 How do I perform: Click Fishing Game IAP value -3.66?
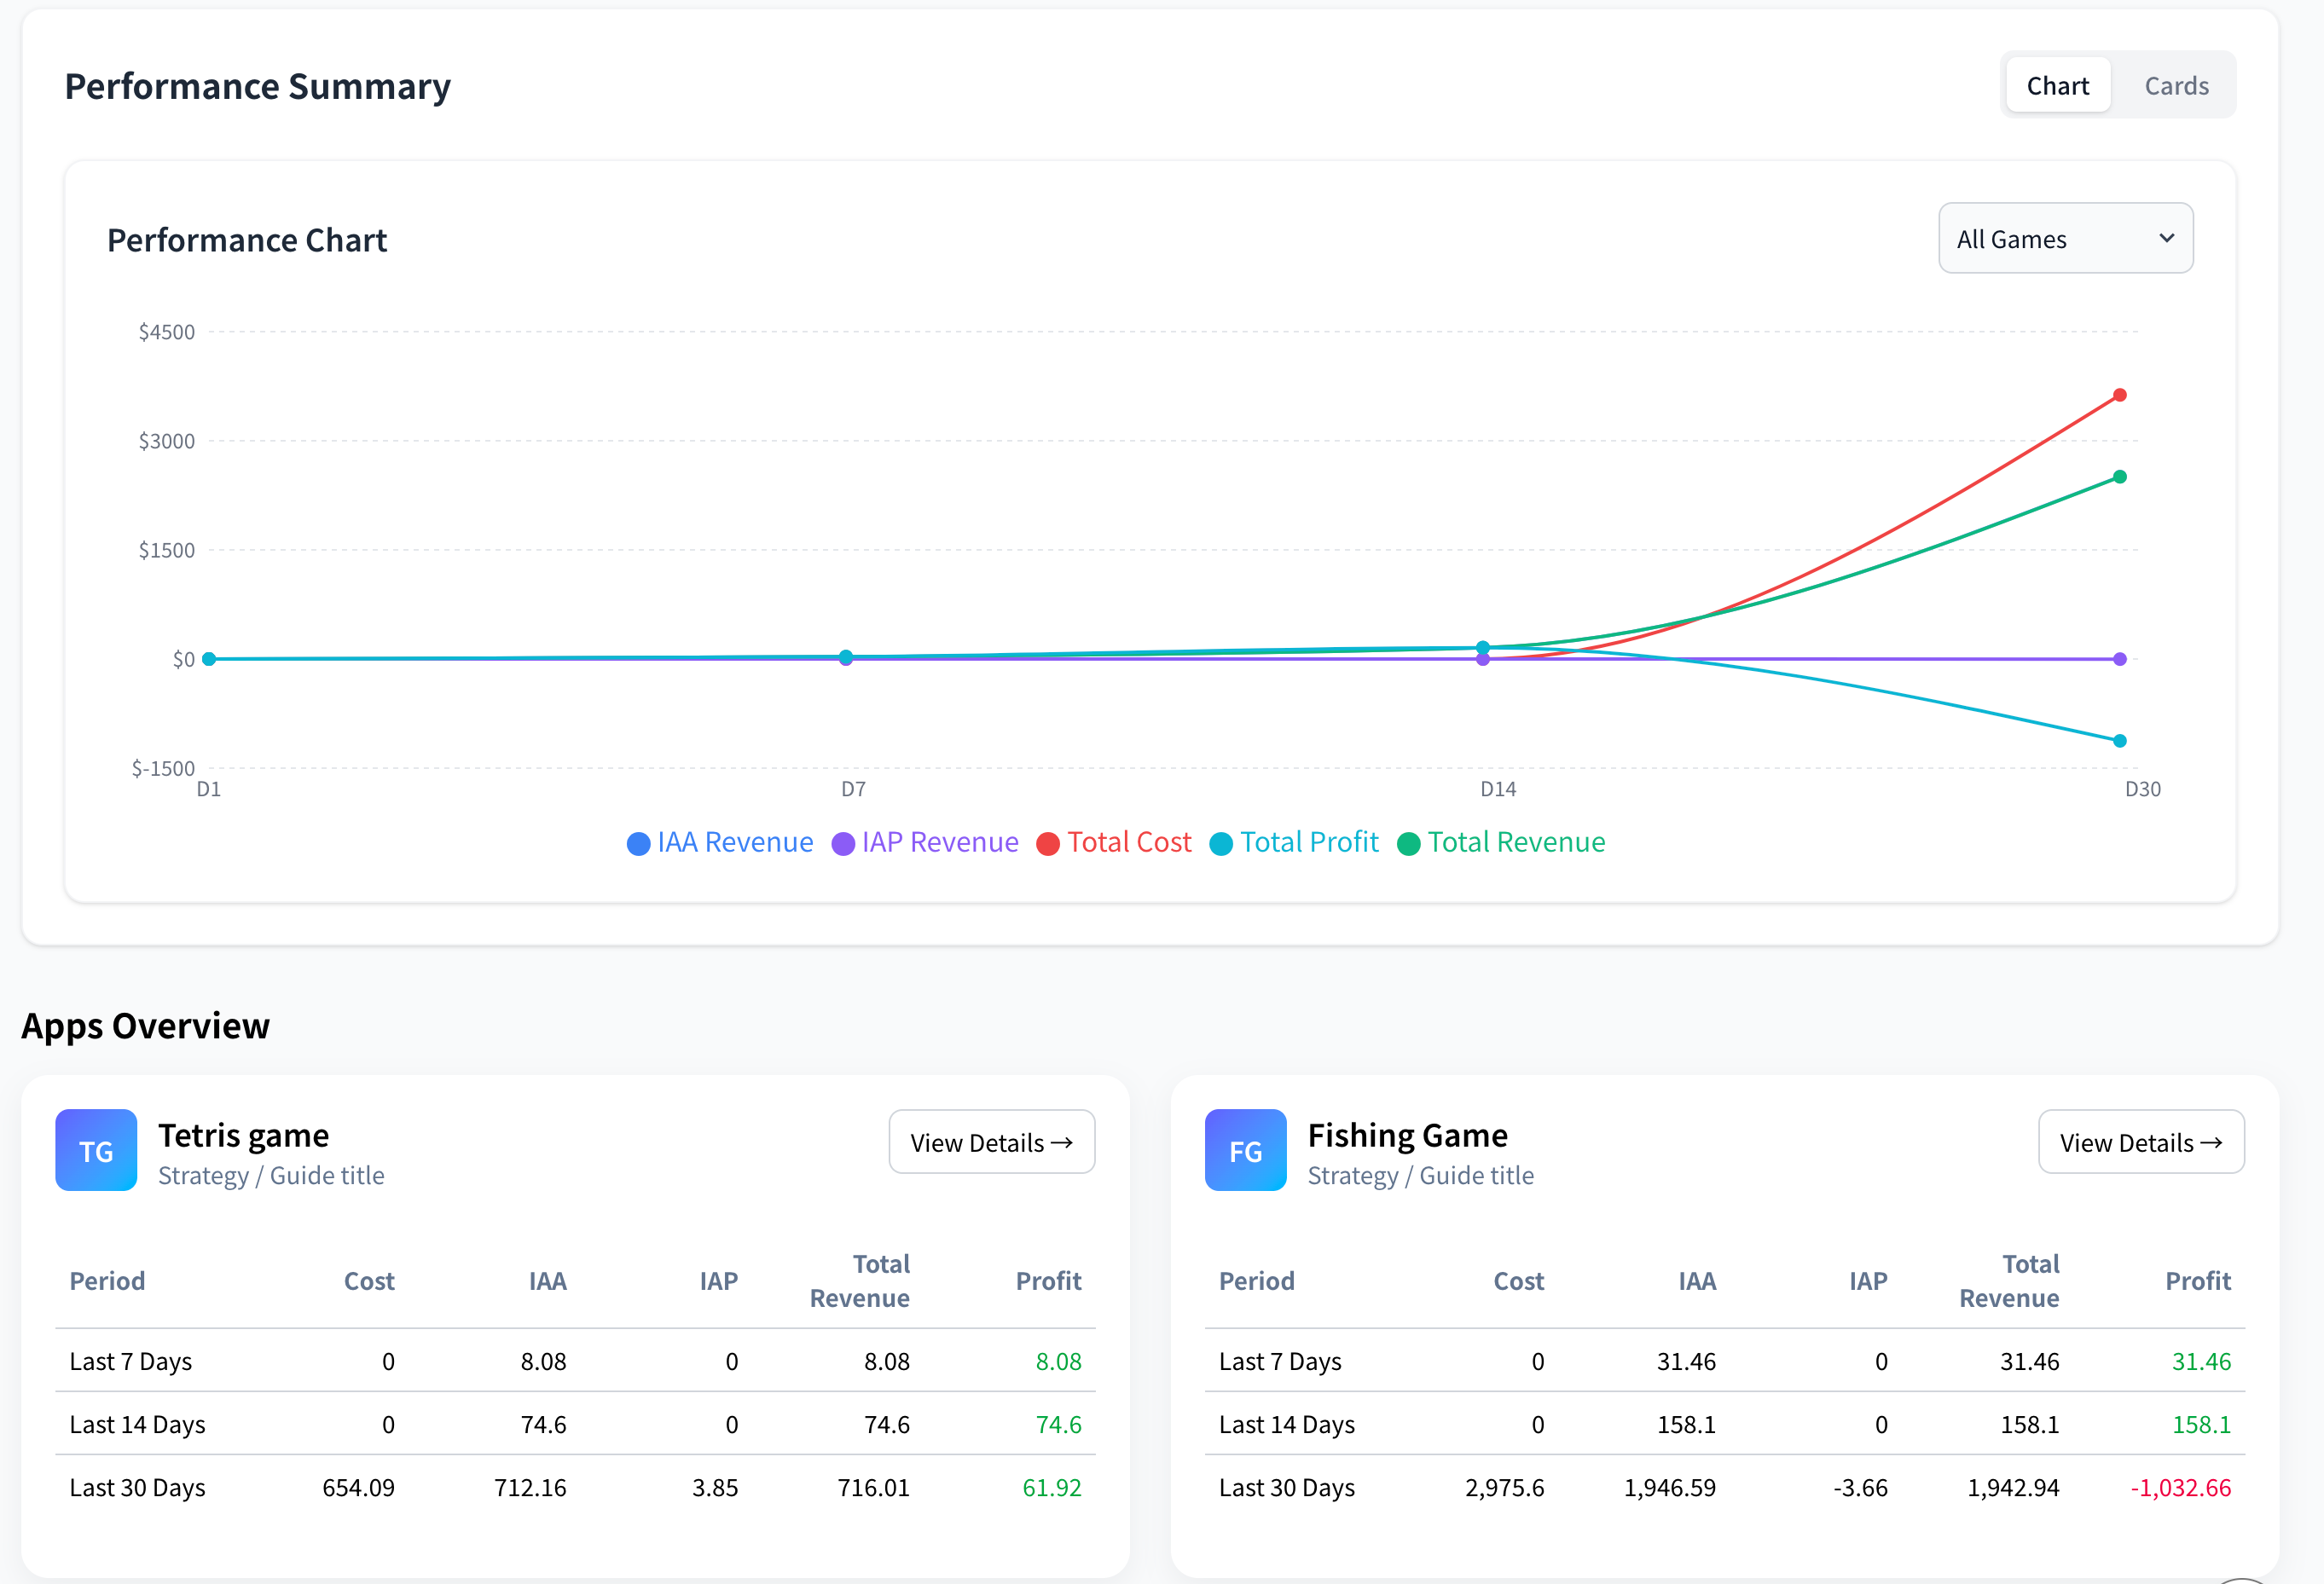pos(1860,1487)
